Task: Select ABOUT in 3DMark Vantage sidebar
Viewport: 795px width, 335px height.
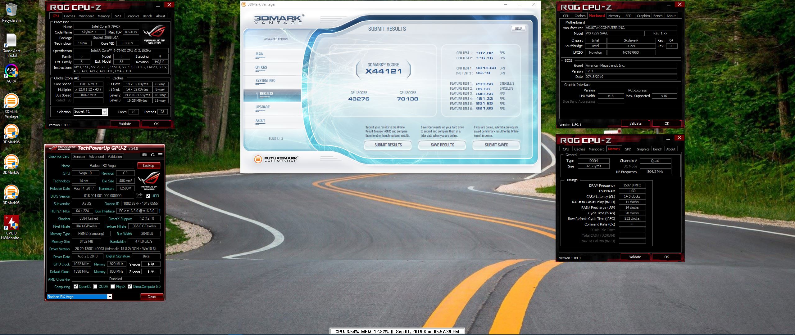Action: click(x=260, y=121)
